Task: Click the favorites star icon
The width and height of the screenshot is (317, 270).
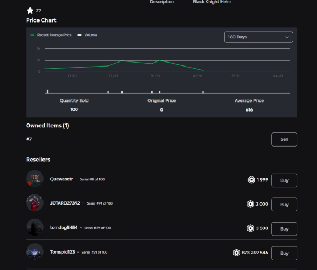Action: [30, 11]
